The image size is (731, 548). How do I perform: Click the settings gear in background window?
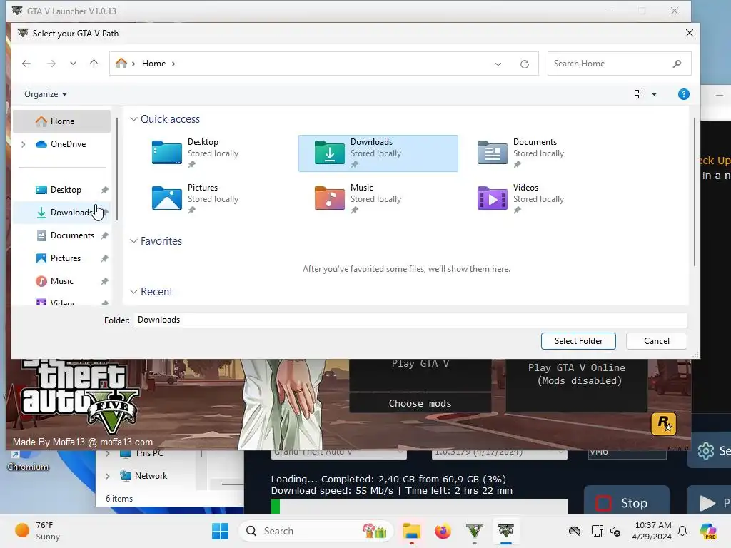coord(706,451)
